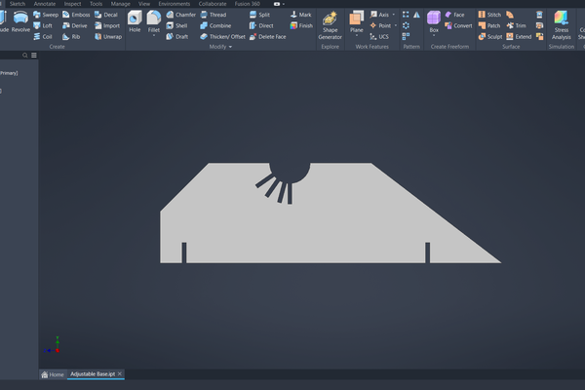Open the Environments ribbon tab
This screenshot has width=585, height=390.
(x=175, y=4)
